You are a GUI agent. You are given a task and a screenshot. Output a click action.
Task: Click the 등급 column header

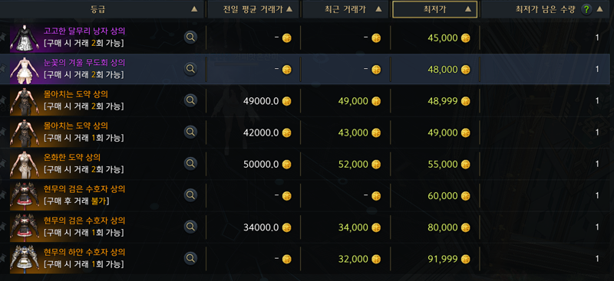point(103,10)
